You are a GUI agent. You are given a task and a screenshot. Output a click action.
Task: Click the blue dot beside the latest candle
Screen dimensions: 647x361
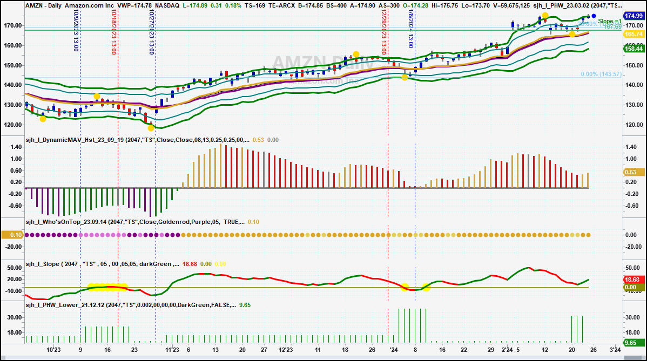pyautogui.click(x=594, y=16)
